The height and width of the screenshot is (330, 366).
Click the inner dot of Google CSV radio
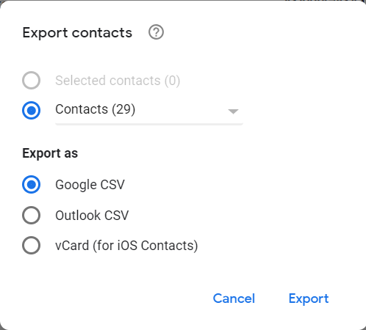point(31,184)
